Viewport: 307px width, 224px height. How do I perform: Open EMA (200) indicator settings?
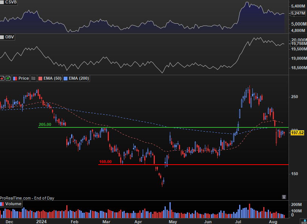tap(79, 78)
